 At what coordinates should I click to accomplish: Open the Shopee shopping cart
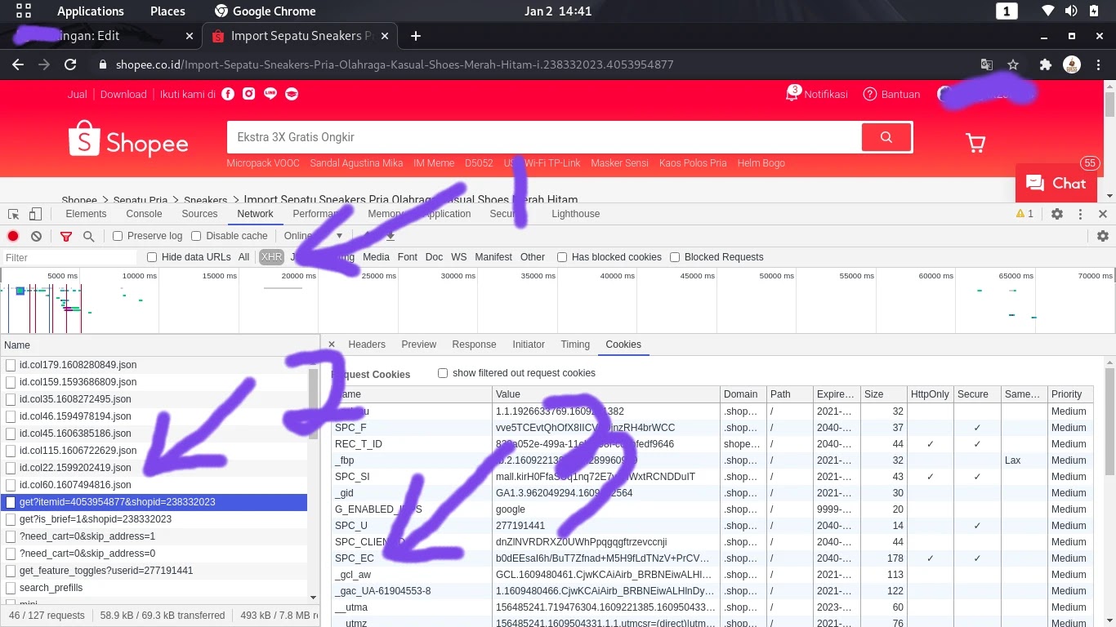(x=975, y=144)
